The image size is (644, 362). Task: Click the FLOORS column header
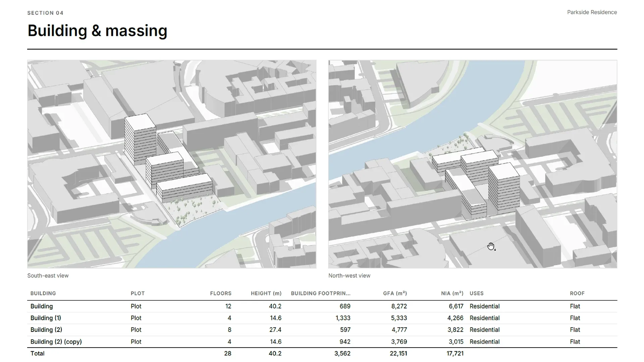221,293
